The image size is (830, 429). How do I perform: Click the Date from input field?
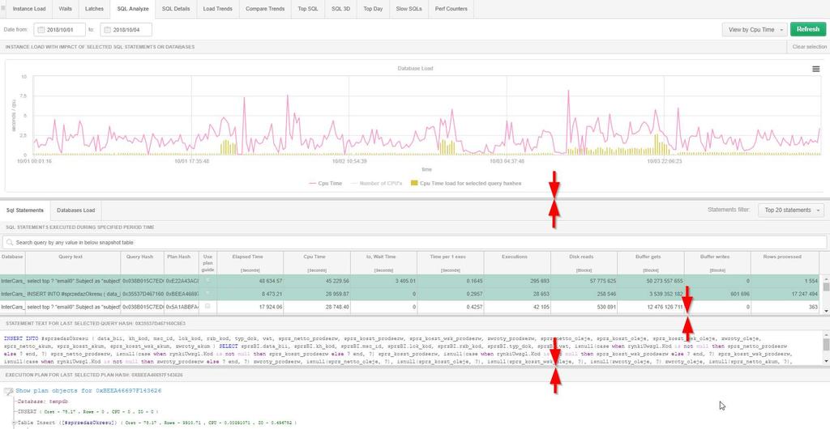pyautogui.click(x=59, y=30)
